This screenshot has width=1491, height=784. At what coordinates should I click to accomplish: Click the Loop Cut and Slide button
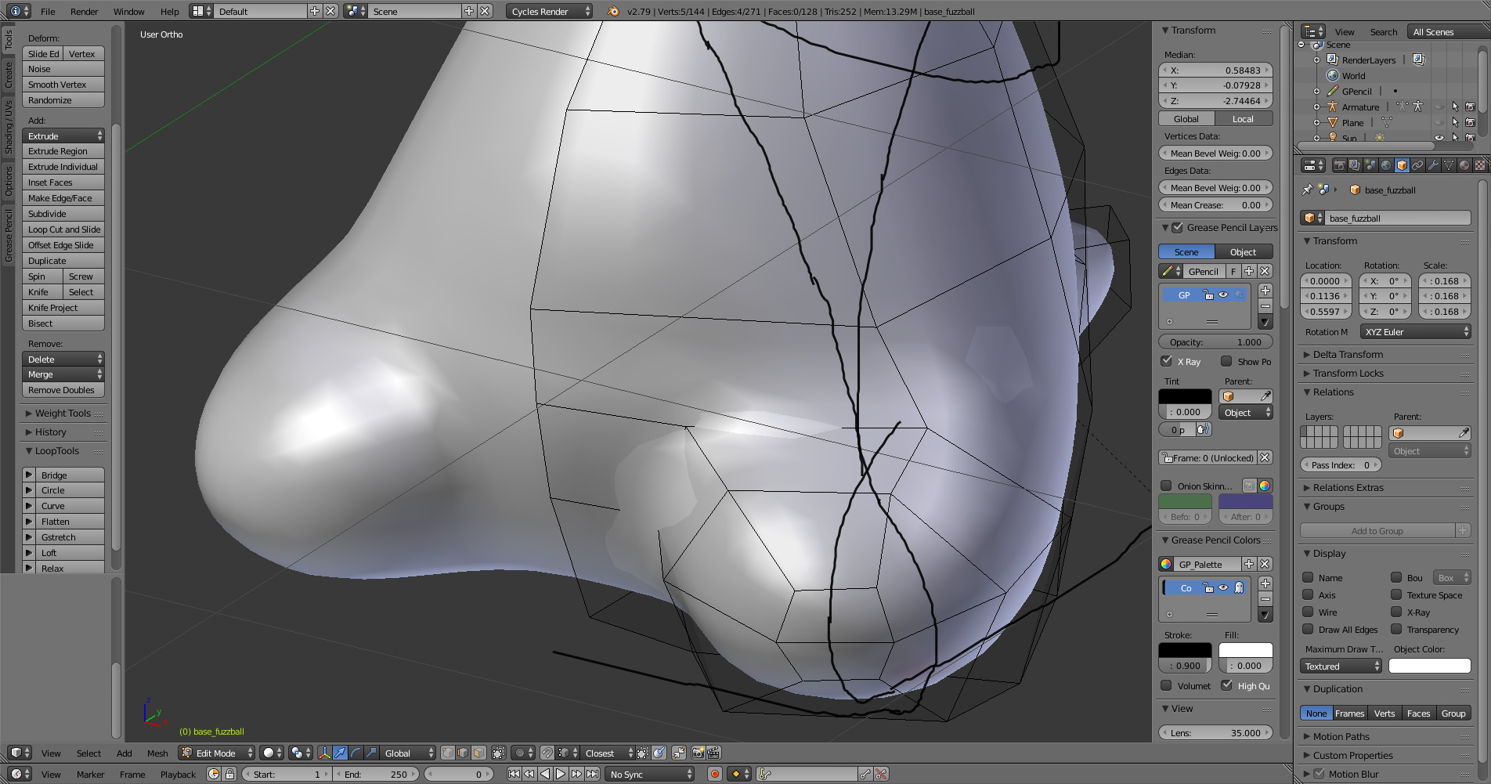pyautogui.click(x=63, y=229)
